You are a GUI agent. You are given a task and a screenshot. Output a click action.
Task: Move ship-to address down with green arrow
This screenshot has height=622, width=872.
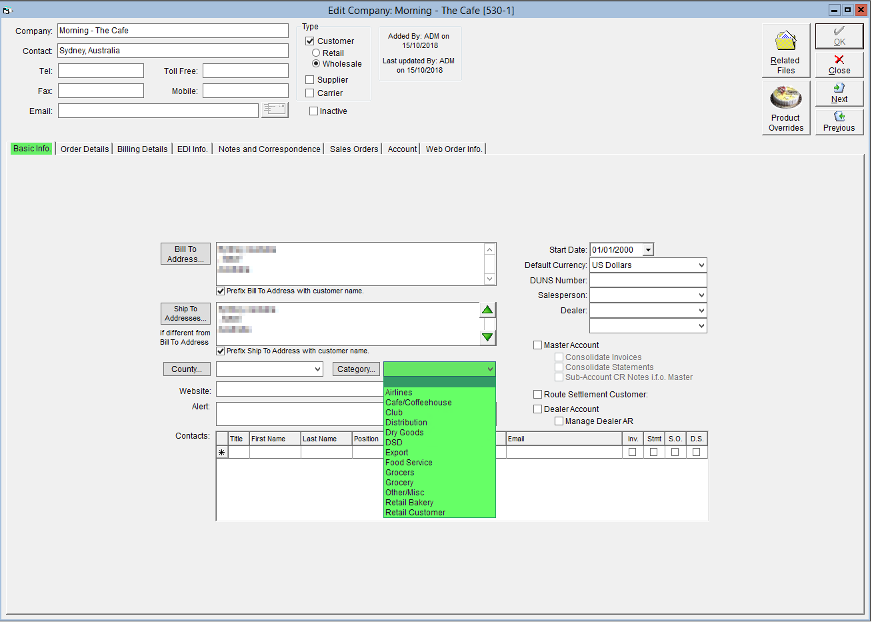[x=488, y=337]
